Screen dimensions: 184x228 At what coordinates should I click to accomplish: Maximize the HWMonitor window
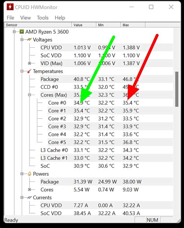point(151,7)
